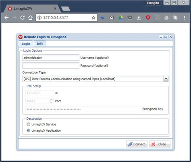Close the LimagitoXW browser tab
Image resolution: width=191 pixels, height=162 pixels.
tap(55, 8)
